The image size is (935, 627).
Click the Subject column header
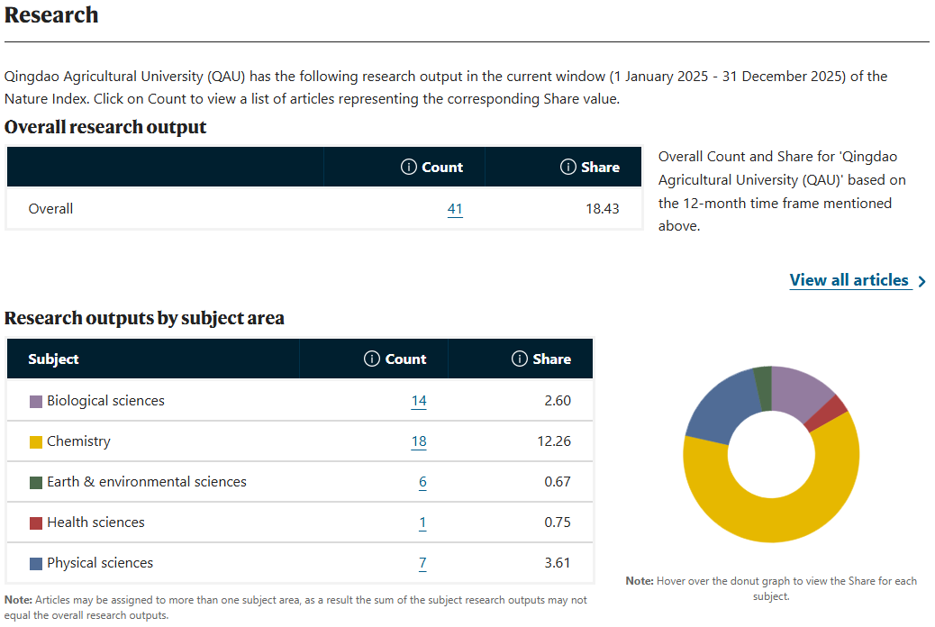tap(53, 359)
